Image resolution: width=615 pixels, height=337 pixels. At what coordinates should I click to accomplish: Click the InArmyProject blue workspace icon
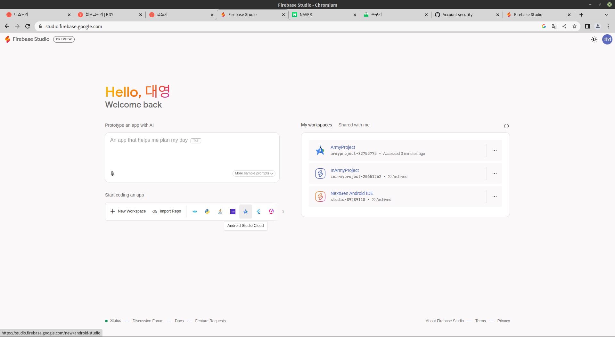pos(320,173)
